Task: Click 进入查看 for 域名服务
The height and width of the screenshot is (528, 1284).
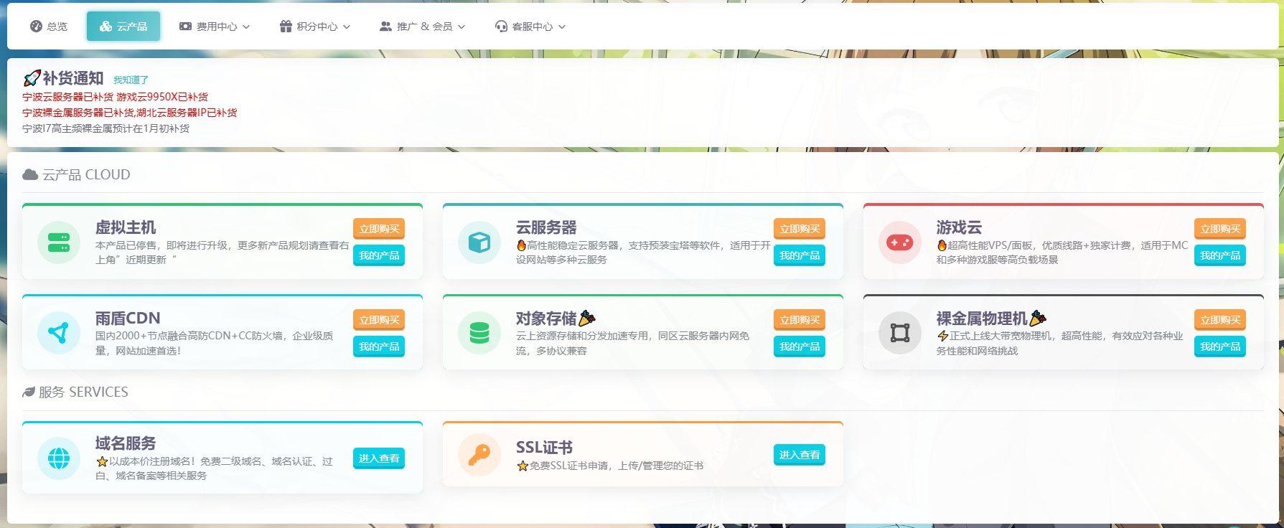Action: 379,458
